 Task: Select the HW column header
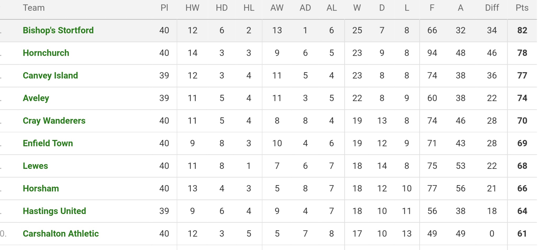point(192,8)
